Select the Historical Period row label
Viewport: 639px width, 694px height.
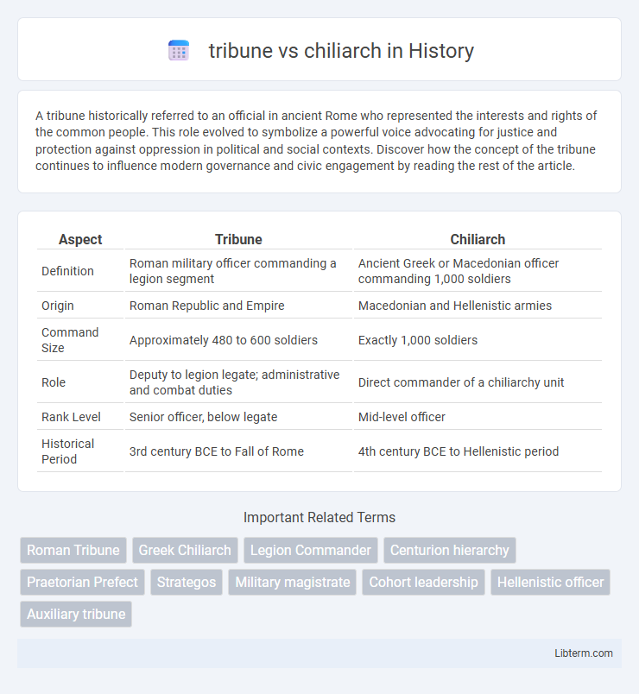tap(67, 451)
